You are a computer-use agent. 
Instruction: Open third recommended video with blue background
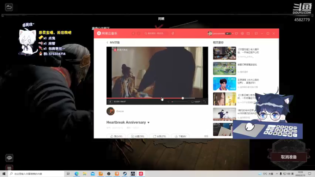(224, 84)
